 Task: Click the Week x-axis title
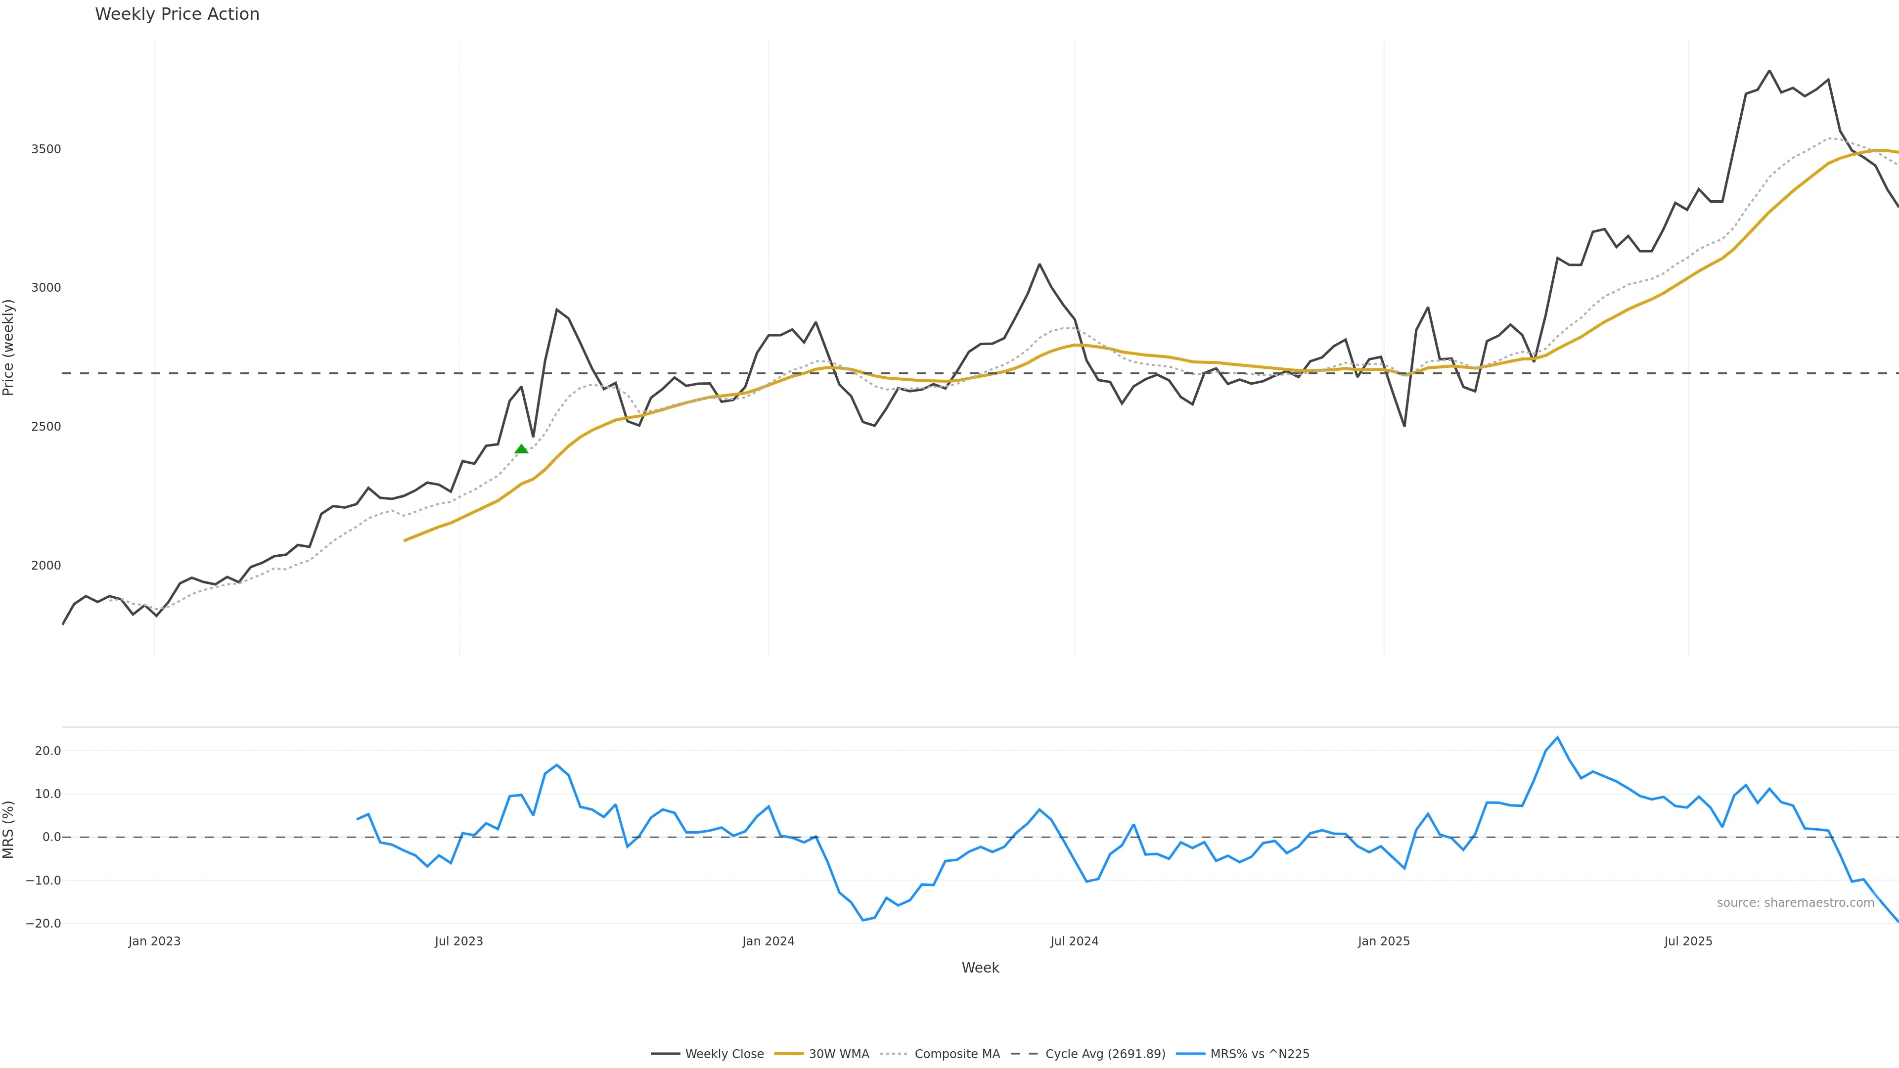(980, 968)
